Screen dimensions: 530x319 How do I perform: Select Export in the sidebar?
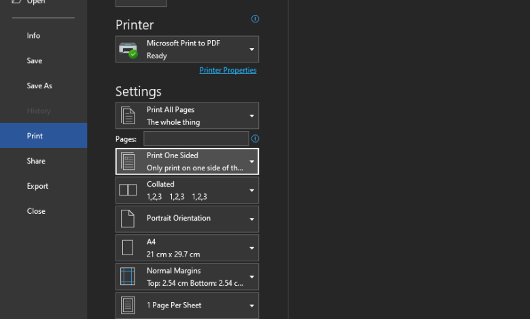click(x=37, y=186)
